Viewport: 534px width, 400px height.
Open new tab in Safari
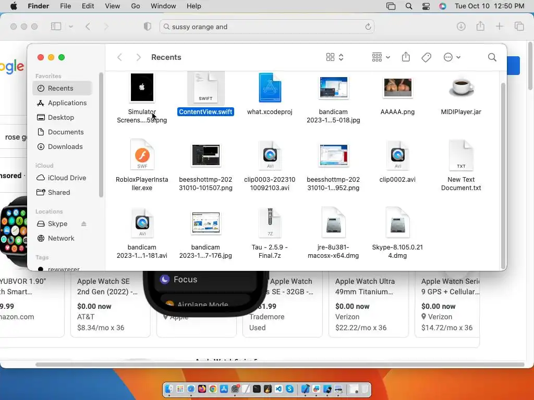coord(499,27)
